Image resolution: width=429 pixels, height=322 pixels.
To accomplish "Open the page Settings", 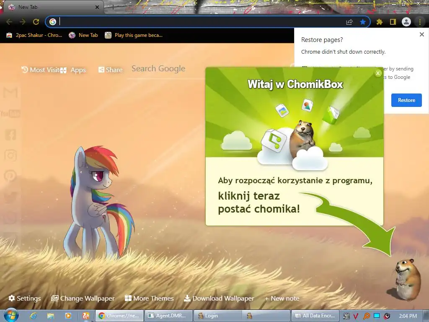I will point(25,298).
